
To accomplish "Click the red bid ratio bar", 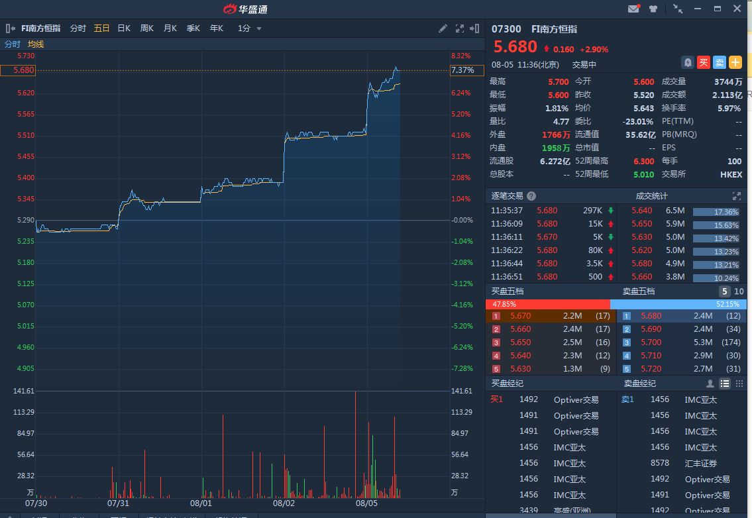I will pyautogui.click(x=547, y=304).
